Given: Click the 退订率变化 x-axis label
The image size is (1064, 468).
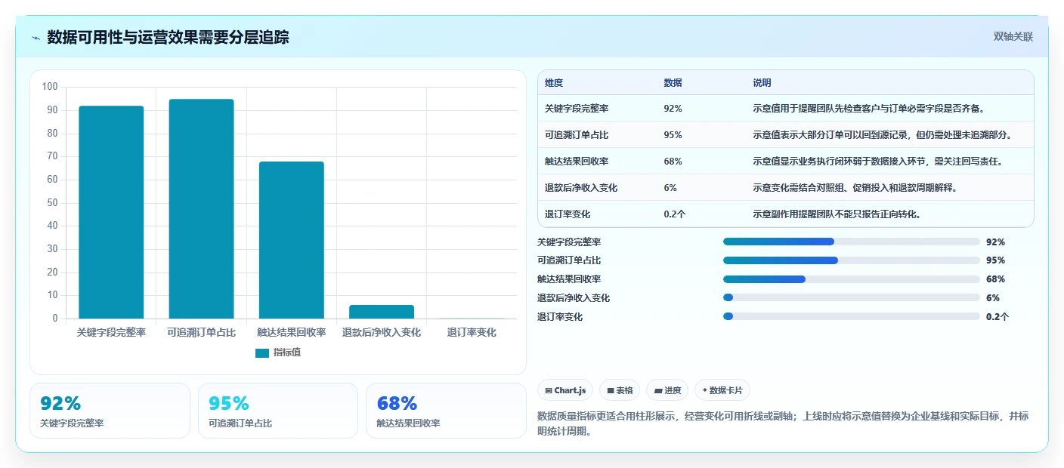Looking at the screenshot, I should [472, 332].
